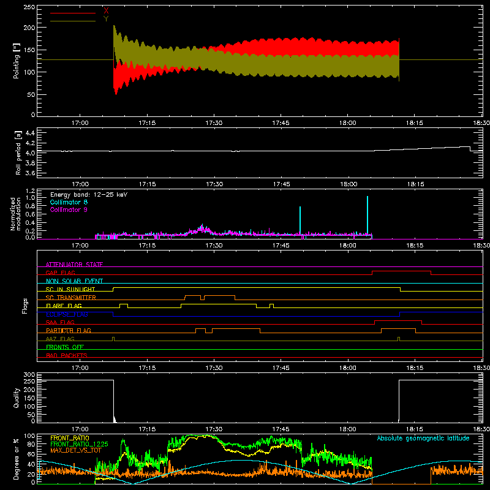Click the red X legend line in Pointing plot
This screenshot has height=490, width=490.
73,13
